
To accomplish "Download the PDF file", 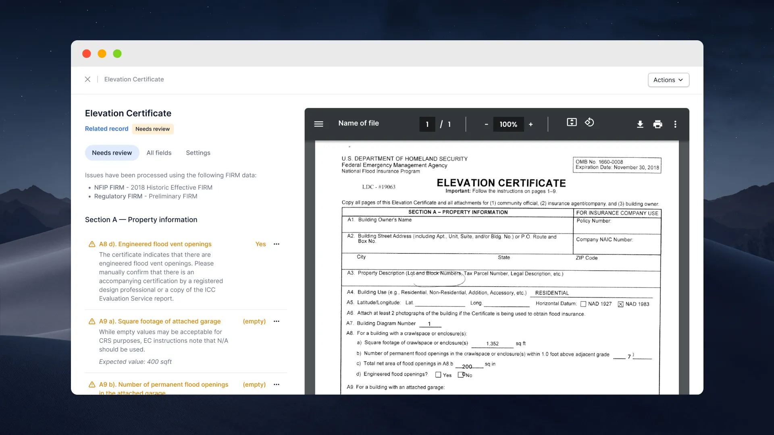I will pos(640,124).
